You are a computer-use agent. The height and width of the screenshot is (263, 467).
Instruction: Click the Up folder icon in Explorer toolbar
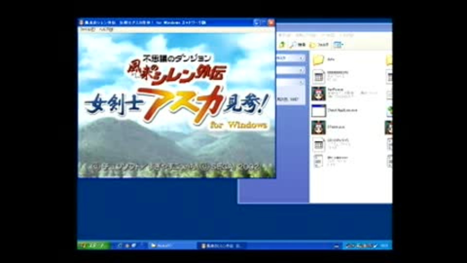pyautogui.click(x=282, y=45)
